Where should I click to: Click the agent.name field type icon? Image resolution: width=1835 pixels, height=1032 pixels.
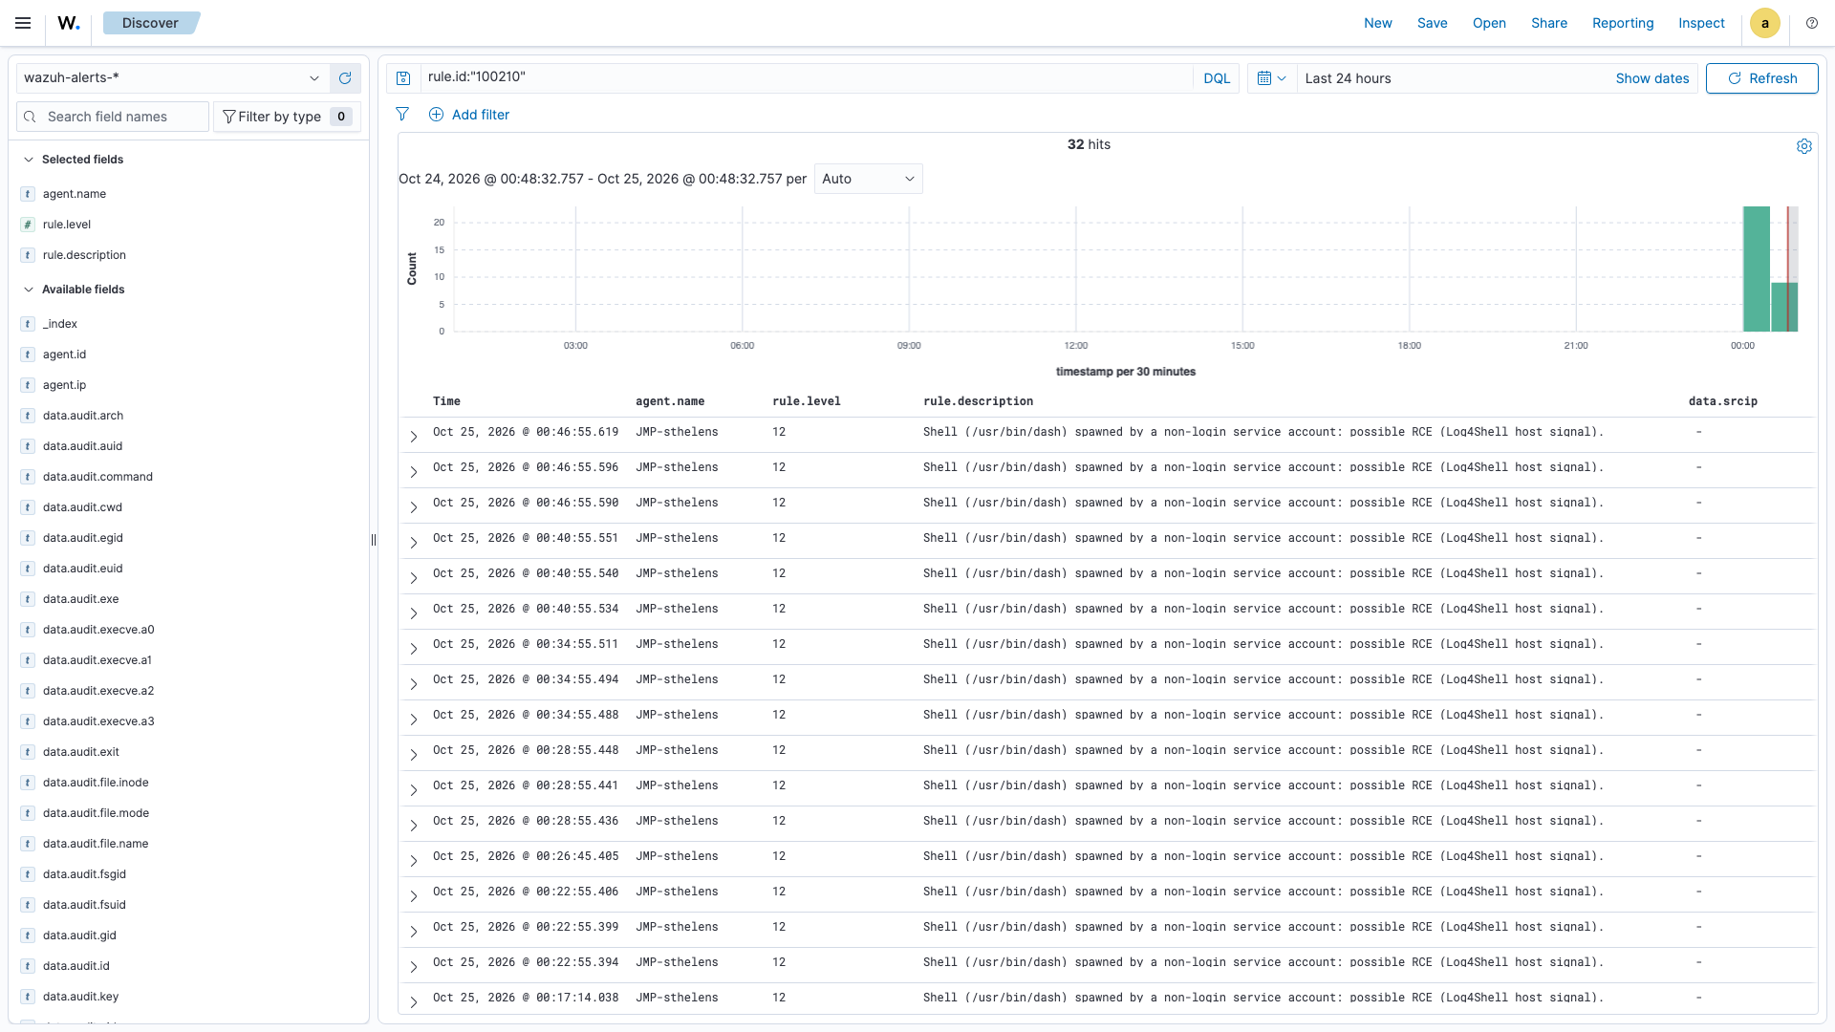[28, 194]
